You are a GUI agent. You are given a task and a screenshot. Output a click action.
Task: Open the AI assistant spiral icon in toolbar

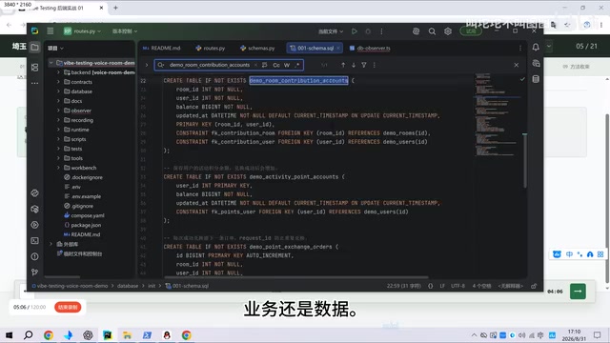tap(416, 31)
